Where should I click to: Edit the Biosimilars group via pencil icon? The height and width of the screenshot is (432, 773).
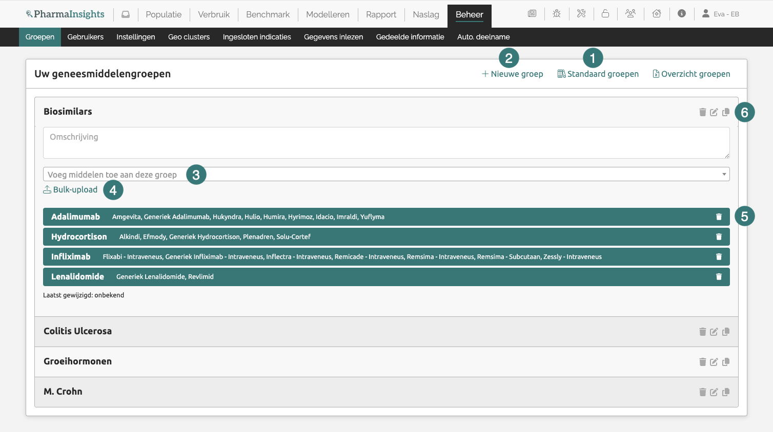[x=714, y=112]
